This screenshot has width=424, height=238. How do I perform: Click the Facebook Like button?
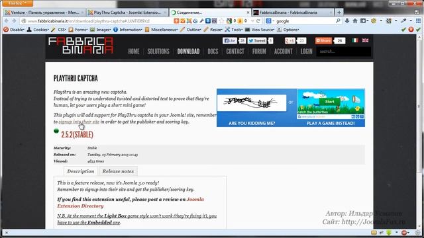pyautogui.click(x=230, y=40)
